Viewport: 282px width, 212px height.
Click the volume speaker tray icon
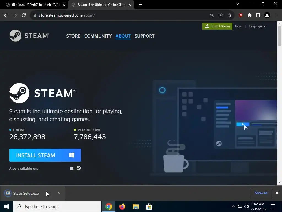click(246, 206)
